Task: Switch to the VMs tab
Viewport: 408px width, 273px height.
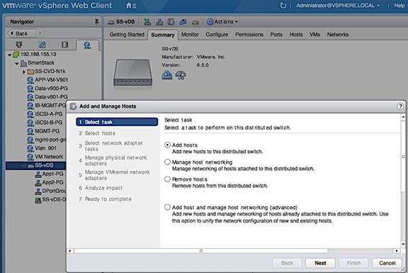Action: [314, 34]
